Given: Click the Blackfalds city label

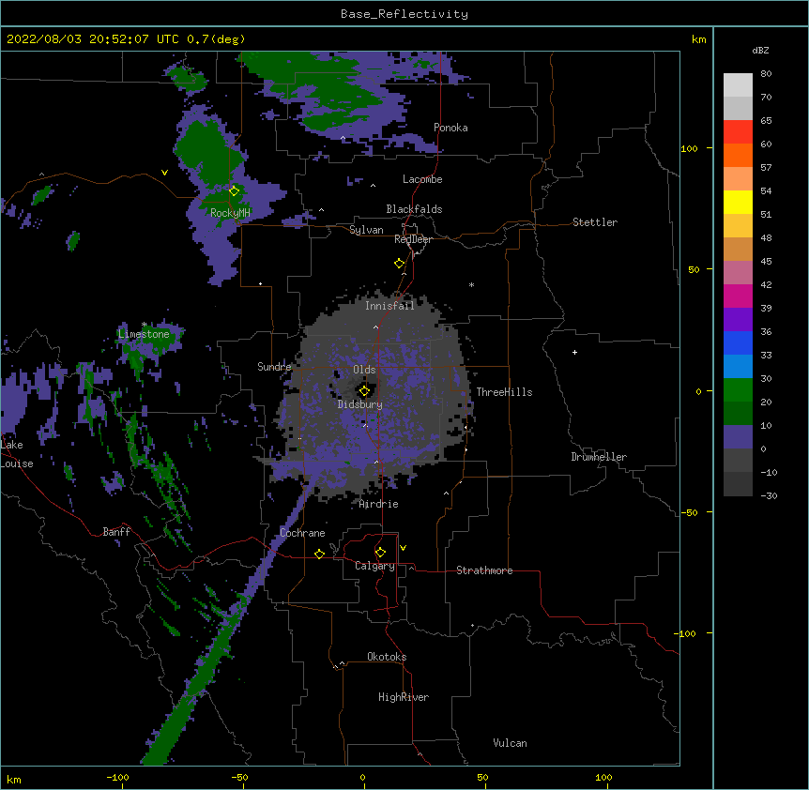Looking at the screenshot, I should 414,209.
